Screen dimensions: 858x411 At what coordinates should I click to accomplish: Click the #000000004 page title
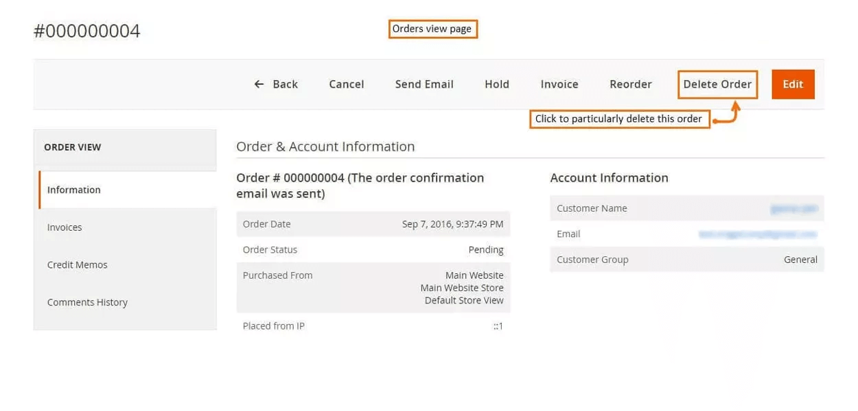coord(87,31)
